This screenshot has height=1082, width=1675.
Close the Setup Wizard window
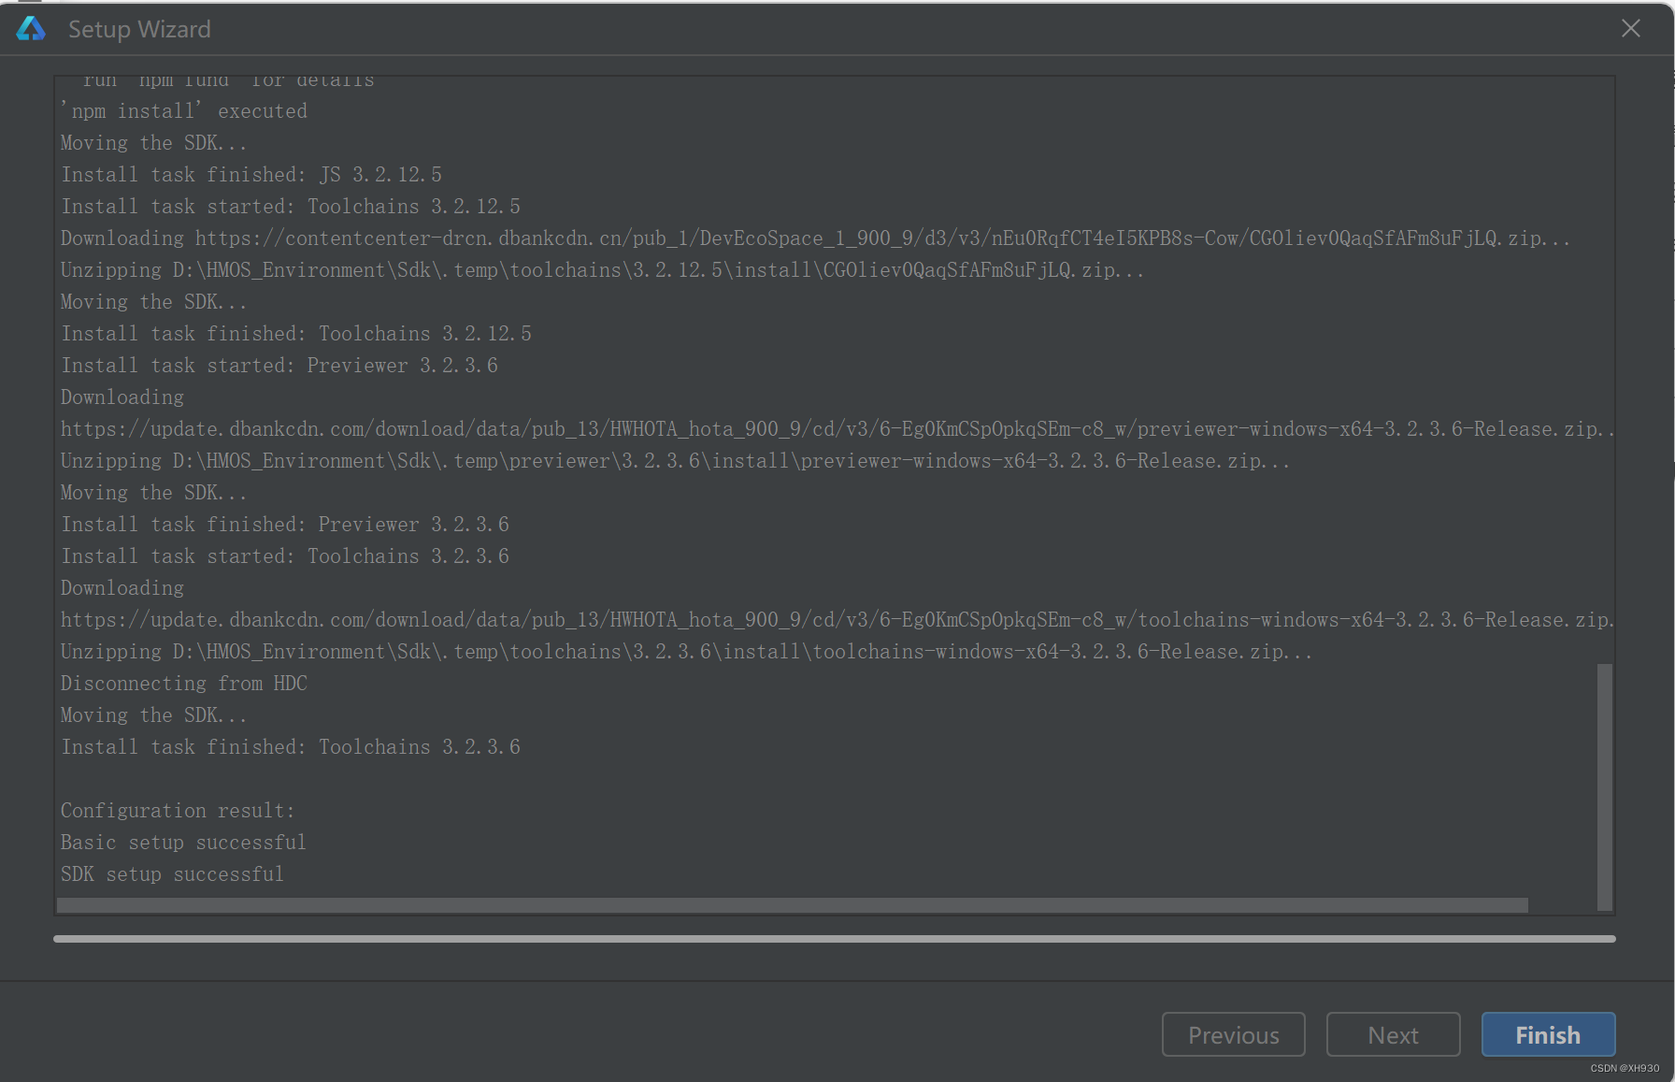coord(1630,28)
